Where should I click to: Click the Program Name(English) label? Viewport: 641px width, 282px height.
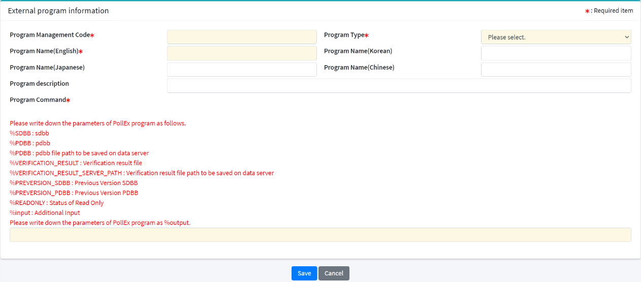44,51
